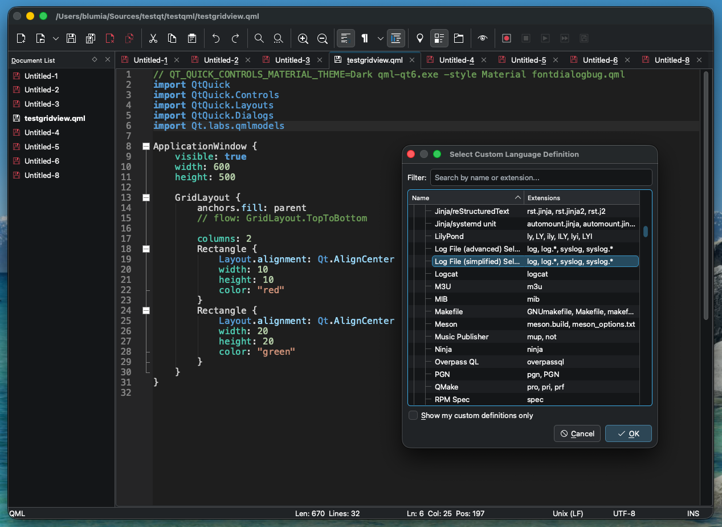This screenshot has width=722, height=527.
Task: Move the language list scrollbar handle
Action: pyautogui.click(x=646, y=231)
